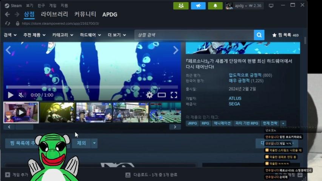Click the Steam logo menu

click(x=7, y=6)
